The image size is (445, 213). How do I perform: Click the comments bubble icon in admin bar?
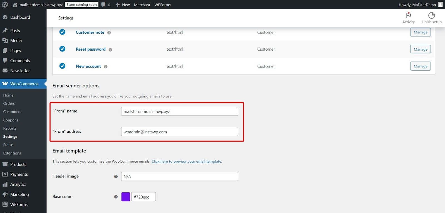coord(103,5)
